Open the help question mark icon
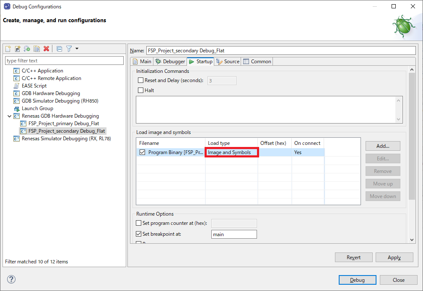The height and width of the screenshot is (291, 423). [x=11, y=279]
